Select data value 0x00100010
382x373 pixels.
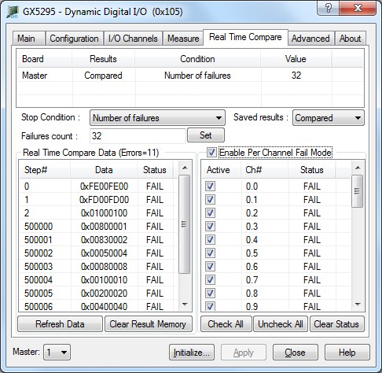[104, 280]
